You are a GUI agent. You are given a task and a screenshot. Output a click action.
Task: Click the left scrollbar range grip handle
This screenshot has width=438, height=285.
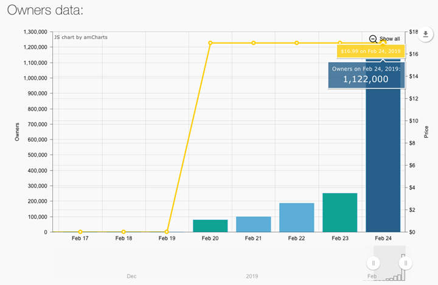point(374,263)
